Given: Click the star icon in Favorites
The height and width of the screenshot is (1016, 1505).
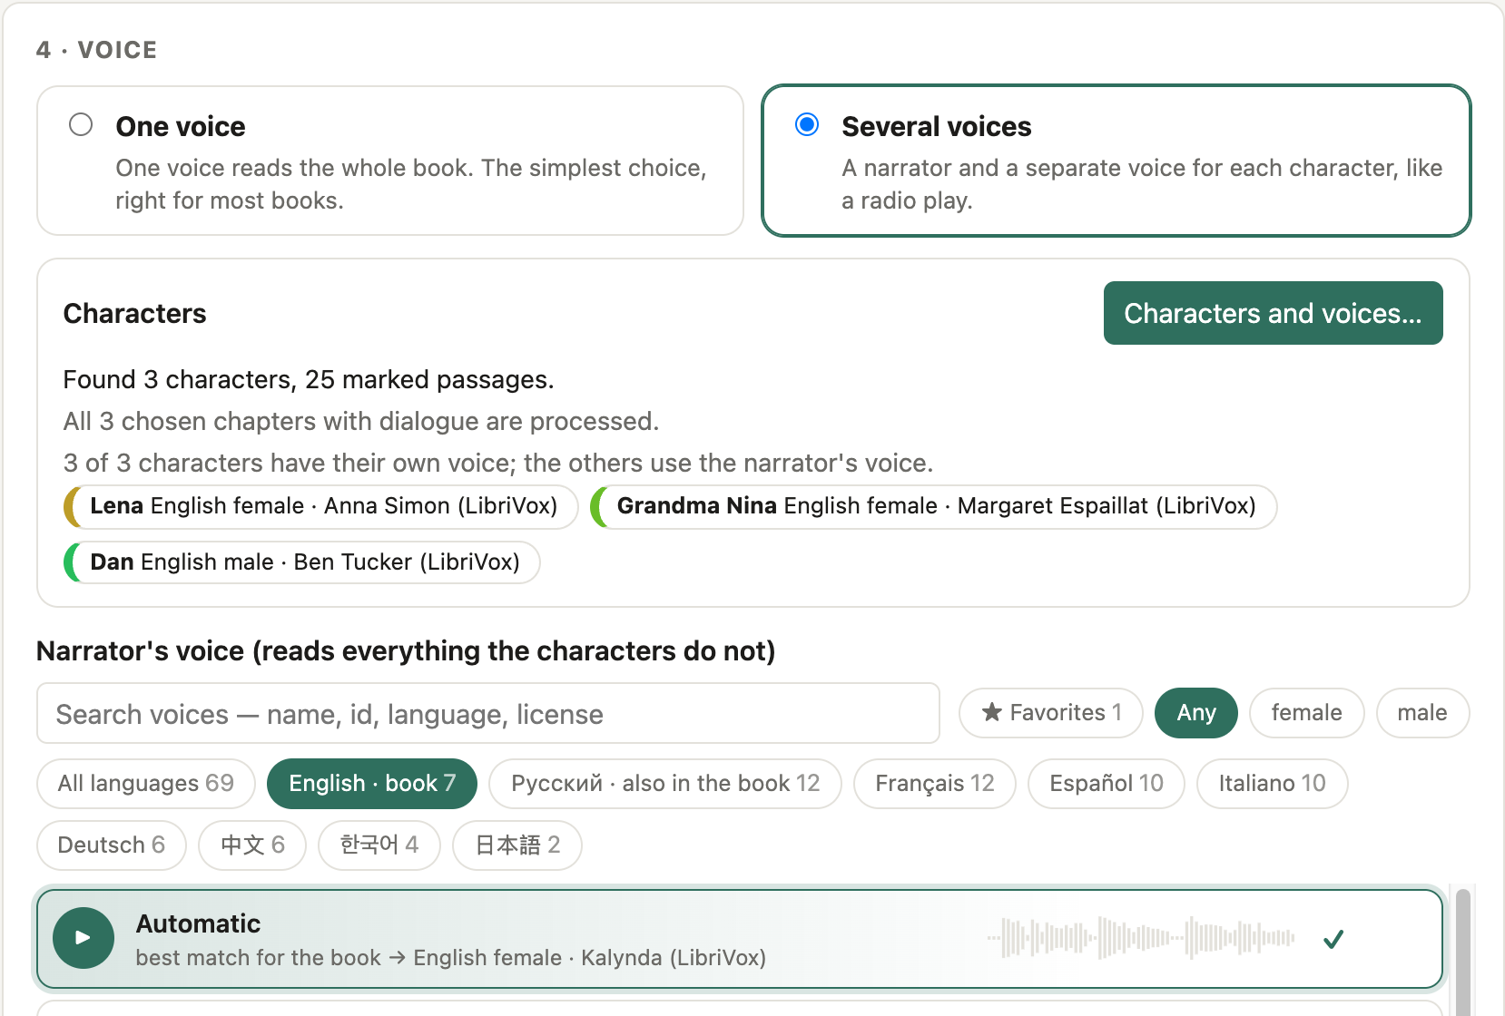Looking at the screenshot, I should pyautogui.click(x=992, y=713).
